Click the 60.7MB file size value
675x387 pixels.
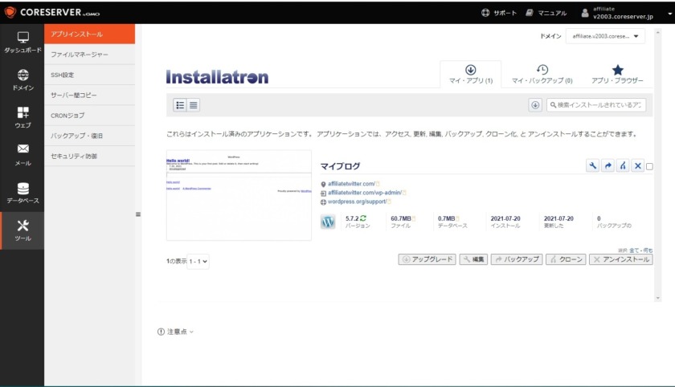401,218
